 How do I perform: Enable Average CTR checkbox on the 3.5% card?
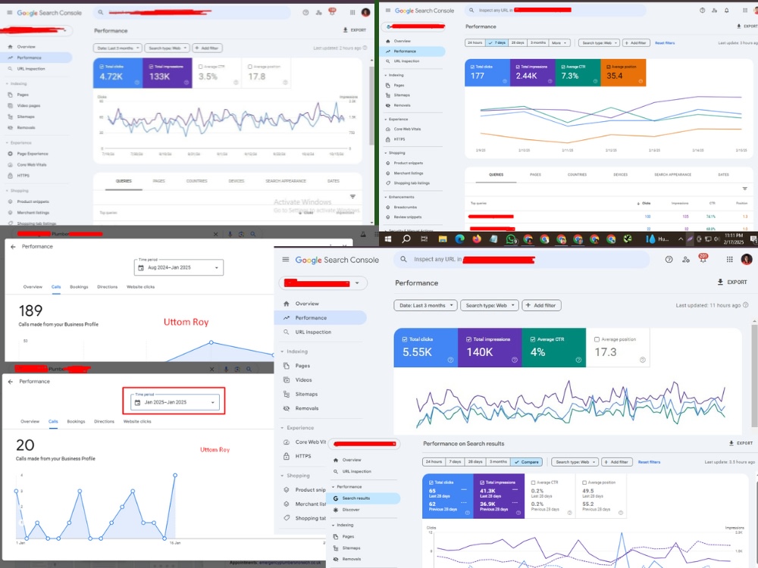200,67
